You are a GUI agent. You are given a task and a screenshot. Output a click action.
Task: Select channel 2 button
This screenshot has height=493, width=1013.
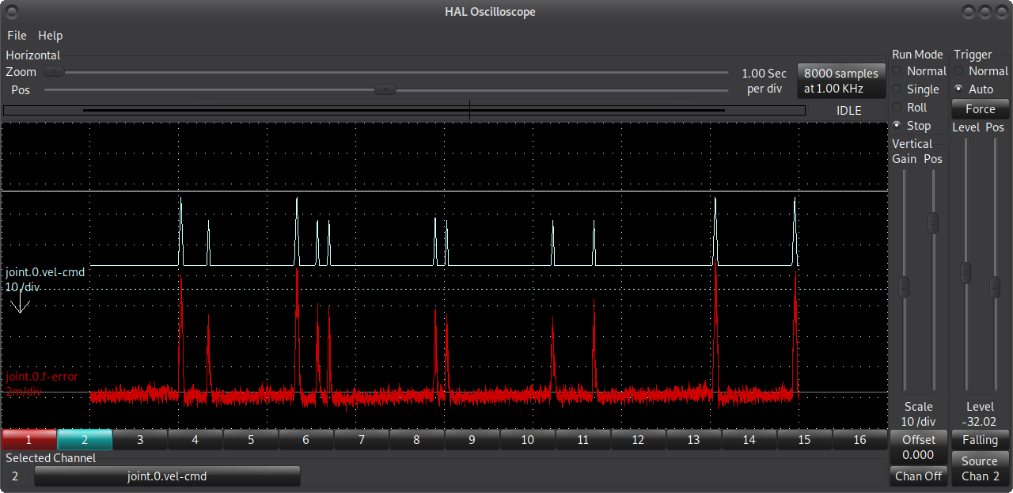click(85, 439)
